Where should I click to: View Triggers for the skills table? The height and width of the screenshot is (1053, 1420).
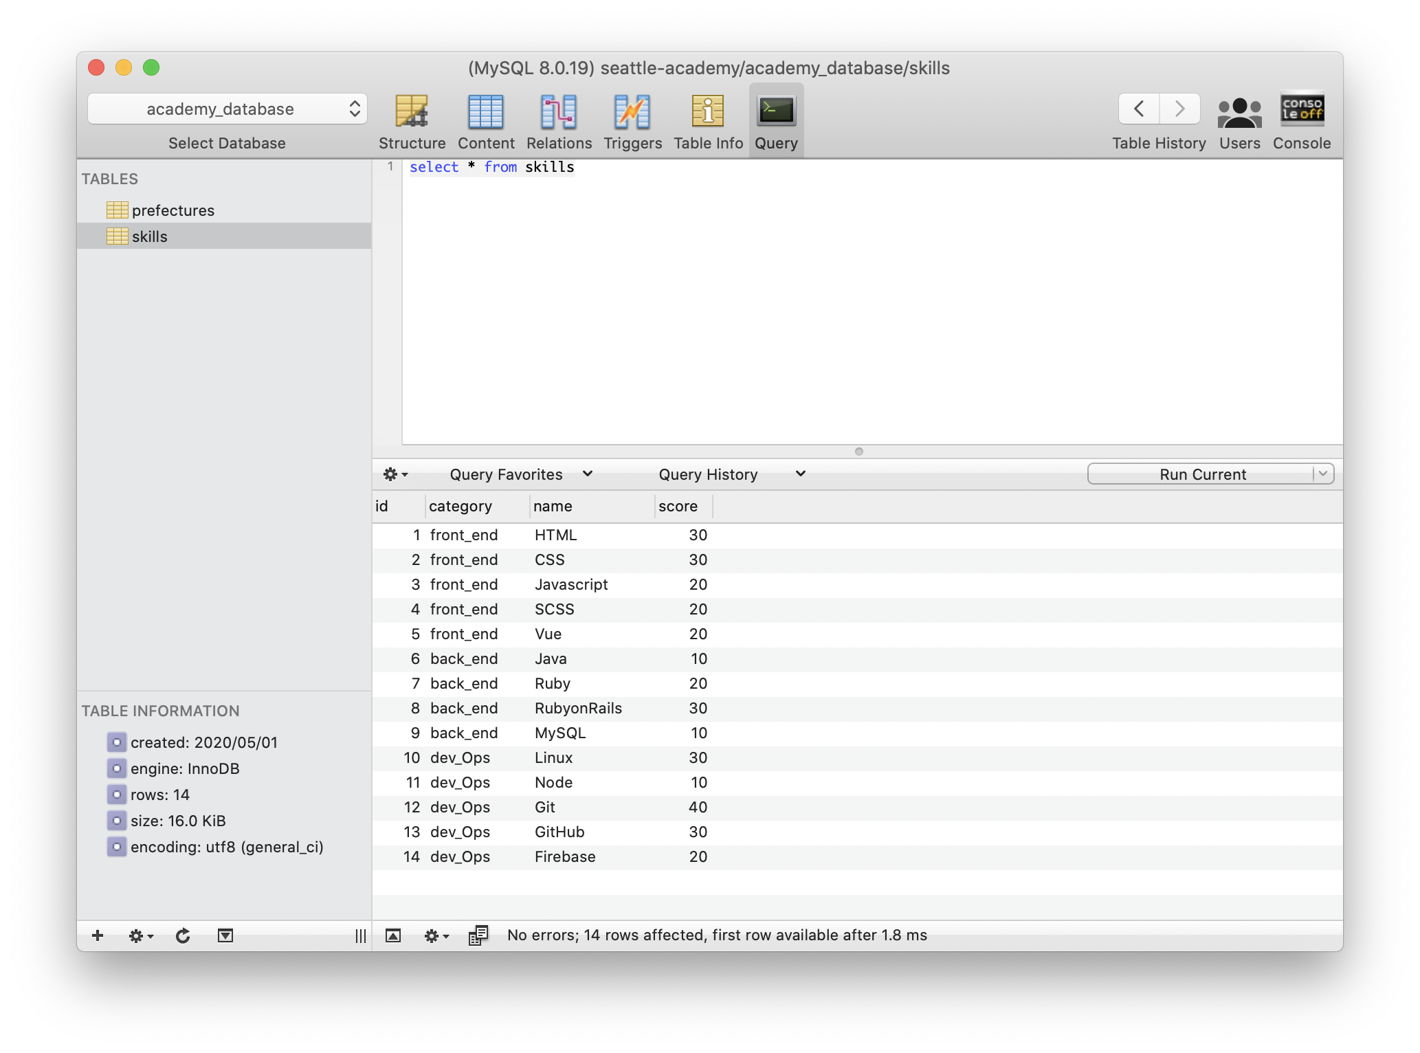click(632, 120)
